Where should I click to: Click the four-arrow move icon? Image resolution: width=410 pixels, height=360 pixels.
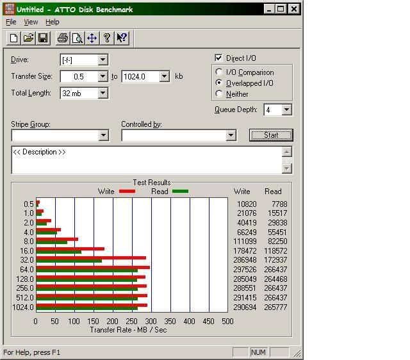pyautogui.click(x=92, y=38)
